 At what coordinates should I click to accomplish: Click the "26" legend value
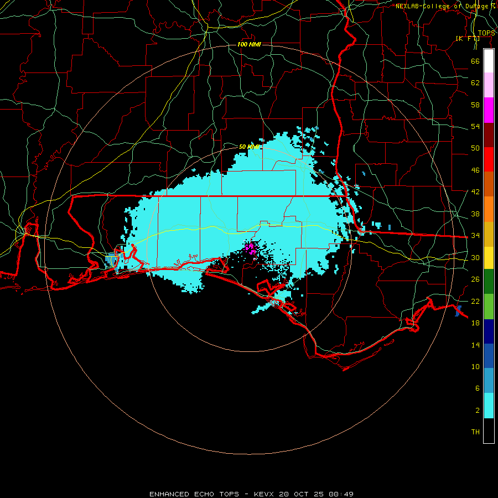click(x=475, y=279)
